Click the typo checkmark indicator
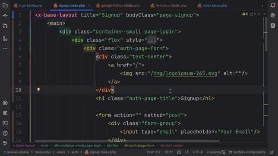The image size is (278, 156). coord(253,14)
